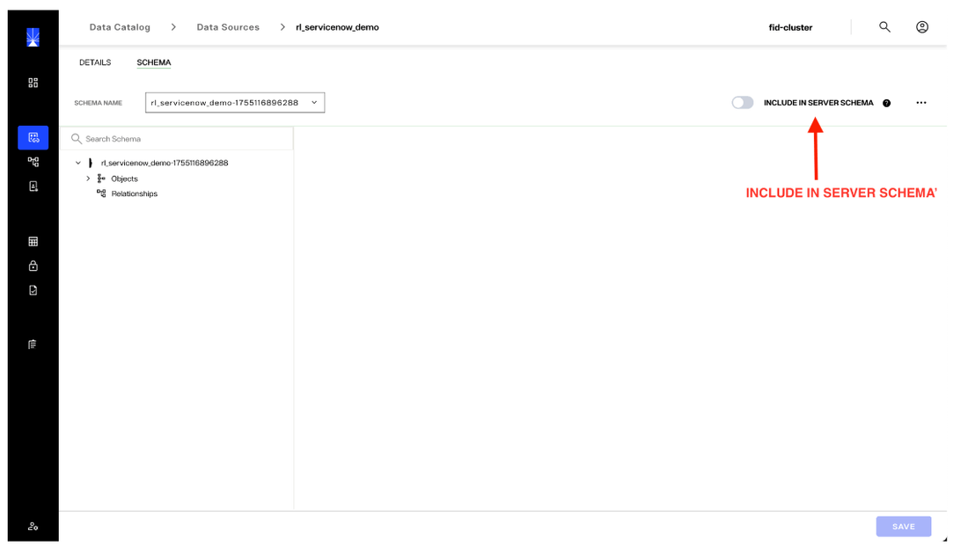Click the search magnifier in the top bar
The width and height of the screenshot is (968, 553).
coord(884,26)
